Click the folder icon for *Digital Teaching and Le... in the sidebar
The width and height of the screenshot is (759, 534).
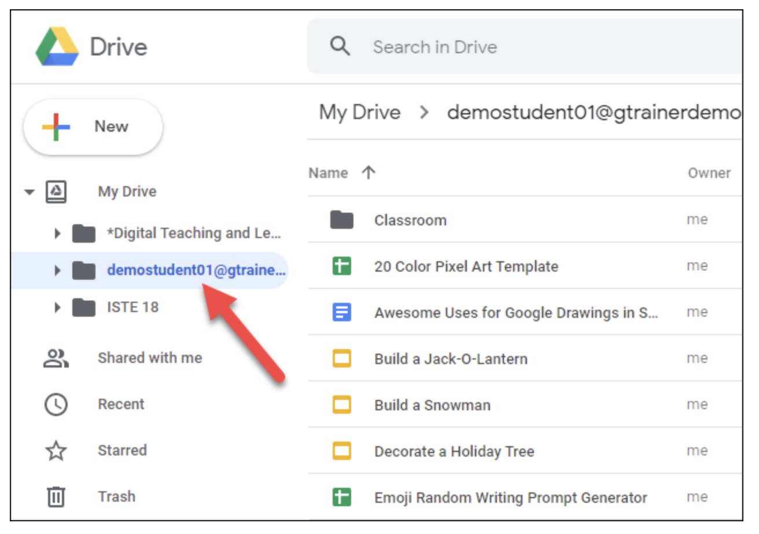[x=84, y=233]
